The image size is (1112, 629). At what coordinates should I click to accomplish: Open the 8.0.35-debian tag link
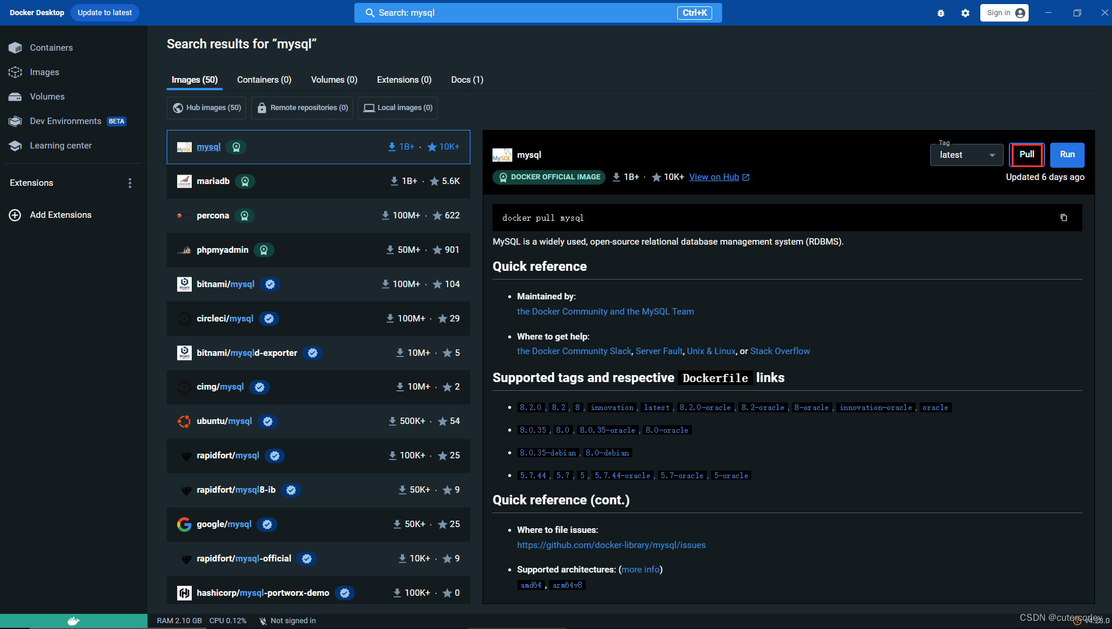(x=548, y=453)
